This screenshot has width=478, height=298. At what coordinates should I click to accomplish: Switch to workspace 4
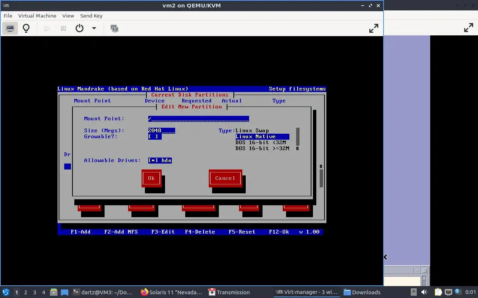tap(43, 292)
